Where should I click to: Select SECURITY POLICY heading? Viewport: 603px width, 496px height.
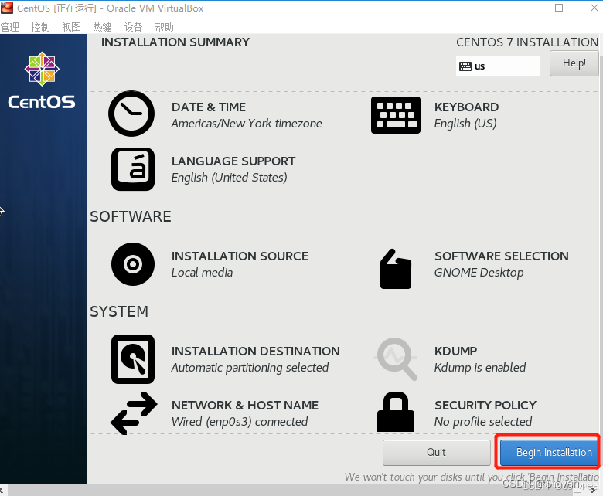tap(485, 406)
